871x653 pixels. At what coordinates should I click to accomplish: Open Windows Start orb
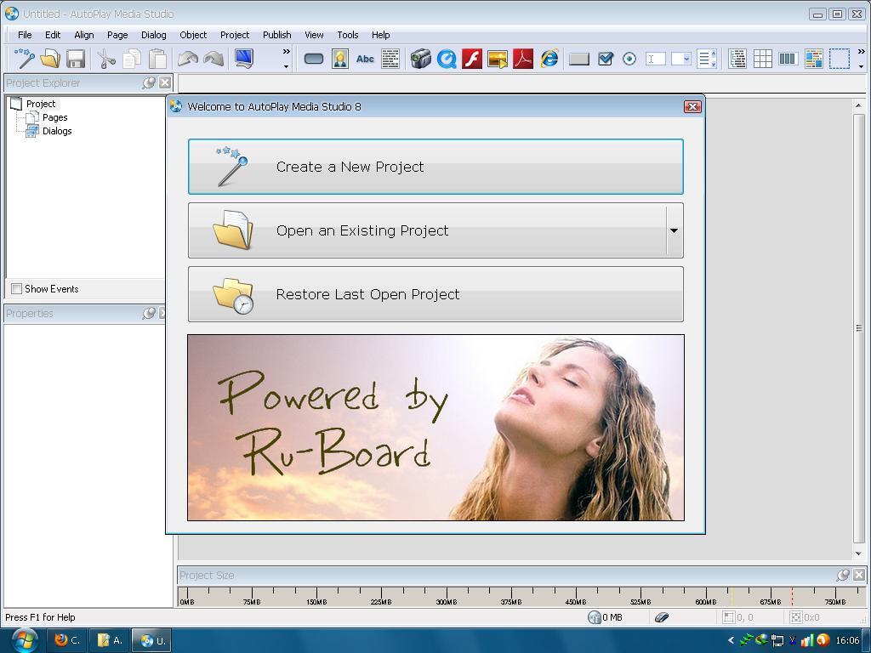click(x=25, y=640)
